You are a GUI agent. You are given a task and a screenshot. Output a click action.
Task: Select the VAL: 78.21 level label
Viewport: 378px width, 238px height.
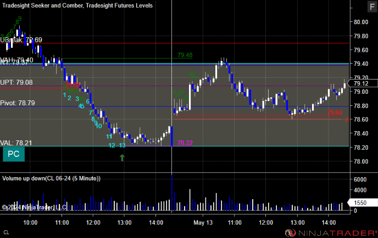[16, 143]
